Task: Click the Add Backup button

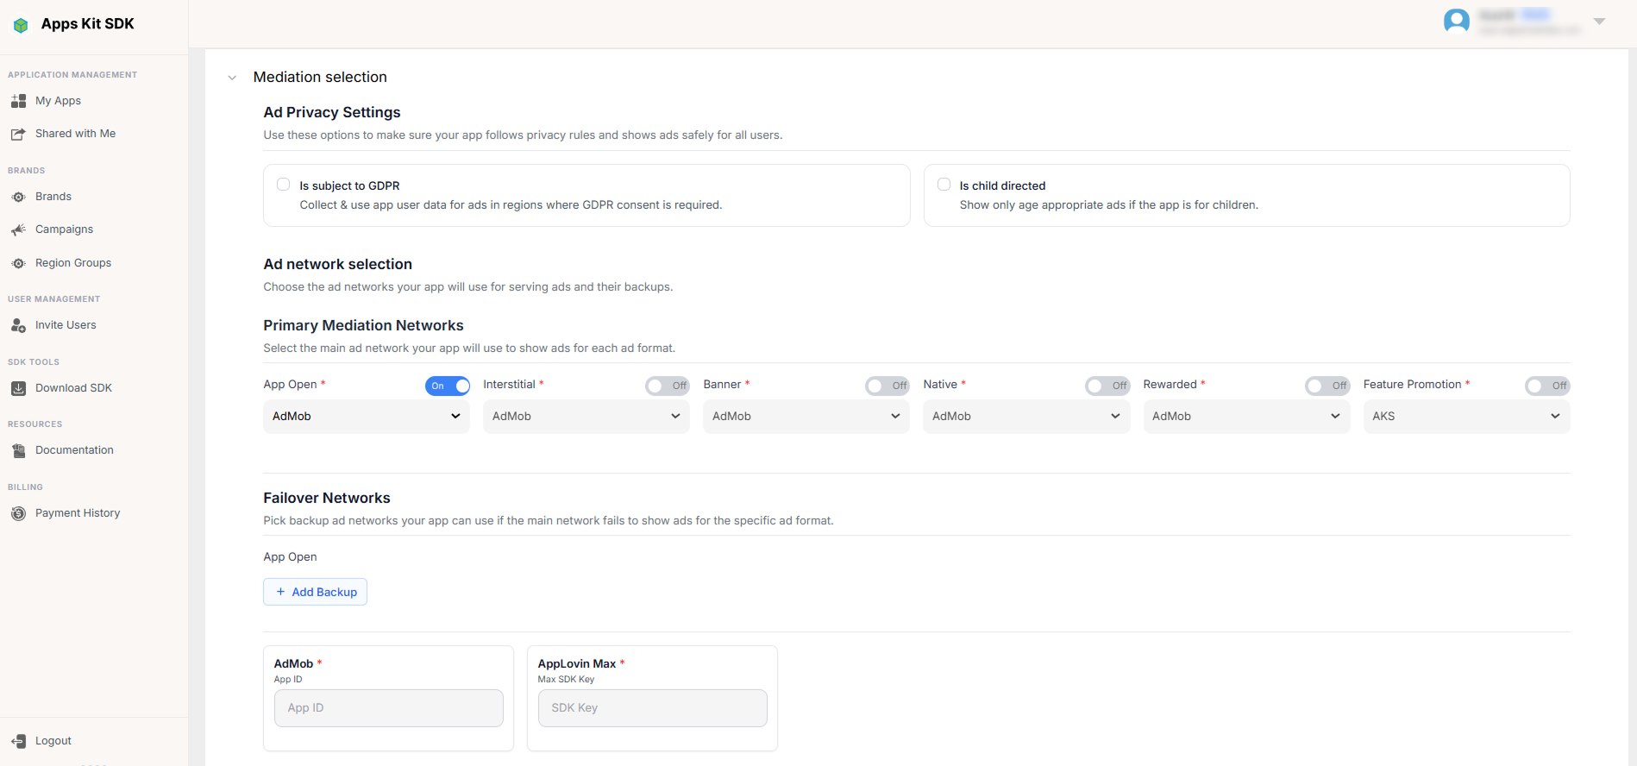Action: 315,592
